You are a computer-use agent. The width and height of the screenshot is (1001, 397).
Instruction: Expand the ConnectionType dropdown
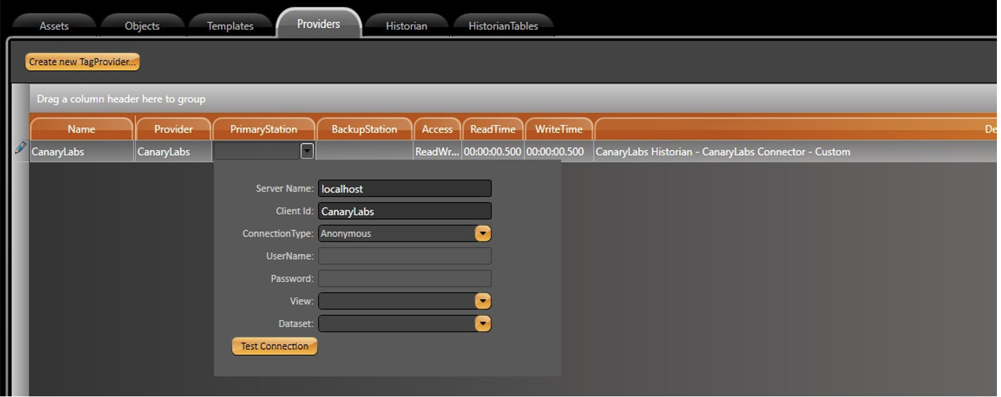tap(482, 234)
